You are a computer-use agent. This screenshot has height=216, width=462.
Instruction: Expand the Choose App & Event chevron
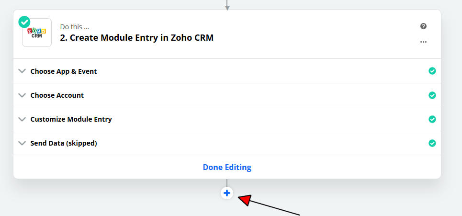(x=22, y=71)
